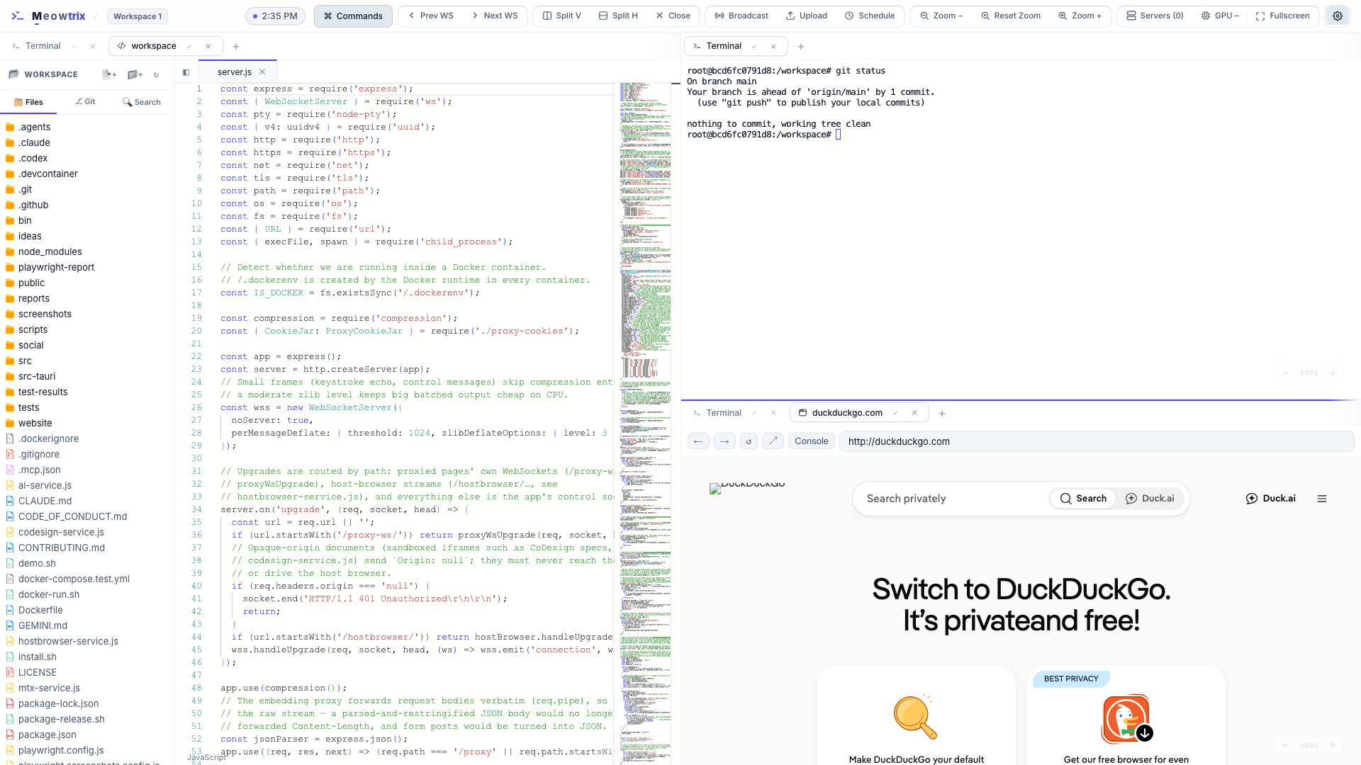Switch to the Git tab in sidebar

[85, 102]
